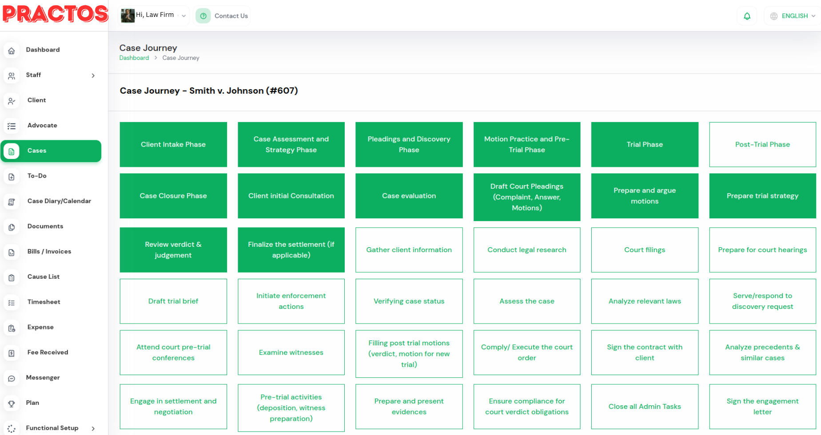Image resolution: width=821 pixels, height=435 pixels.
Task: Click the Expense icon in sidebar
Action: 12,328
